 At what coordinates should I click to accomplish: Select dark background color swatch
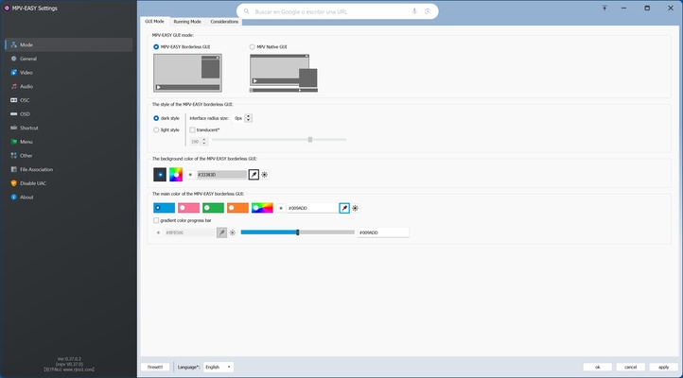point(160,175)
